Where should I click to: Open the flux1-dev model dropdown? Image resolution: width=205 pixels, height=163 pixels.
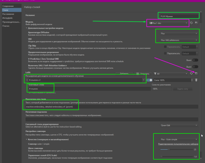point(168,23)
